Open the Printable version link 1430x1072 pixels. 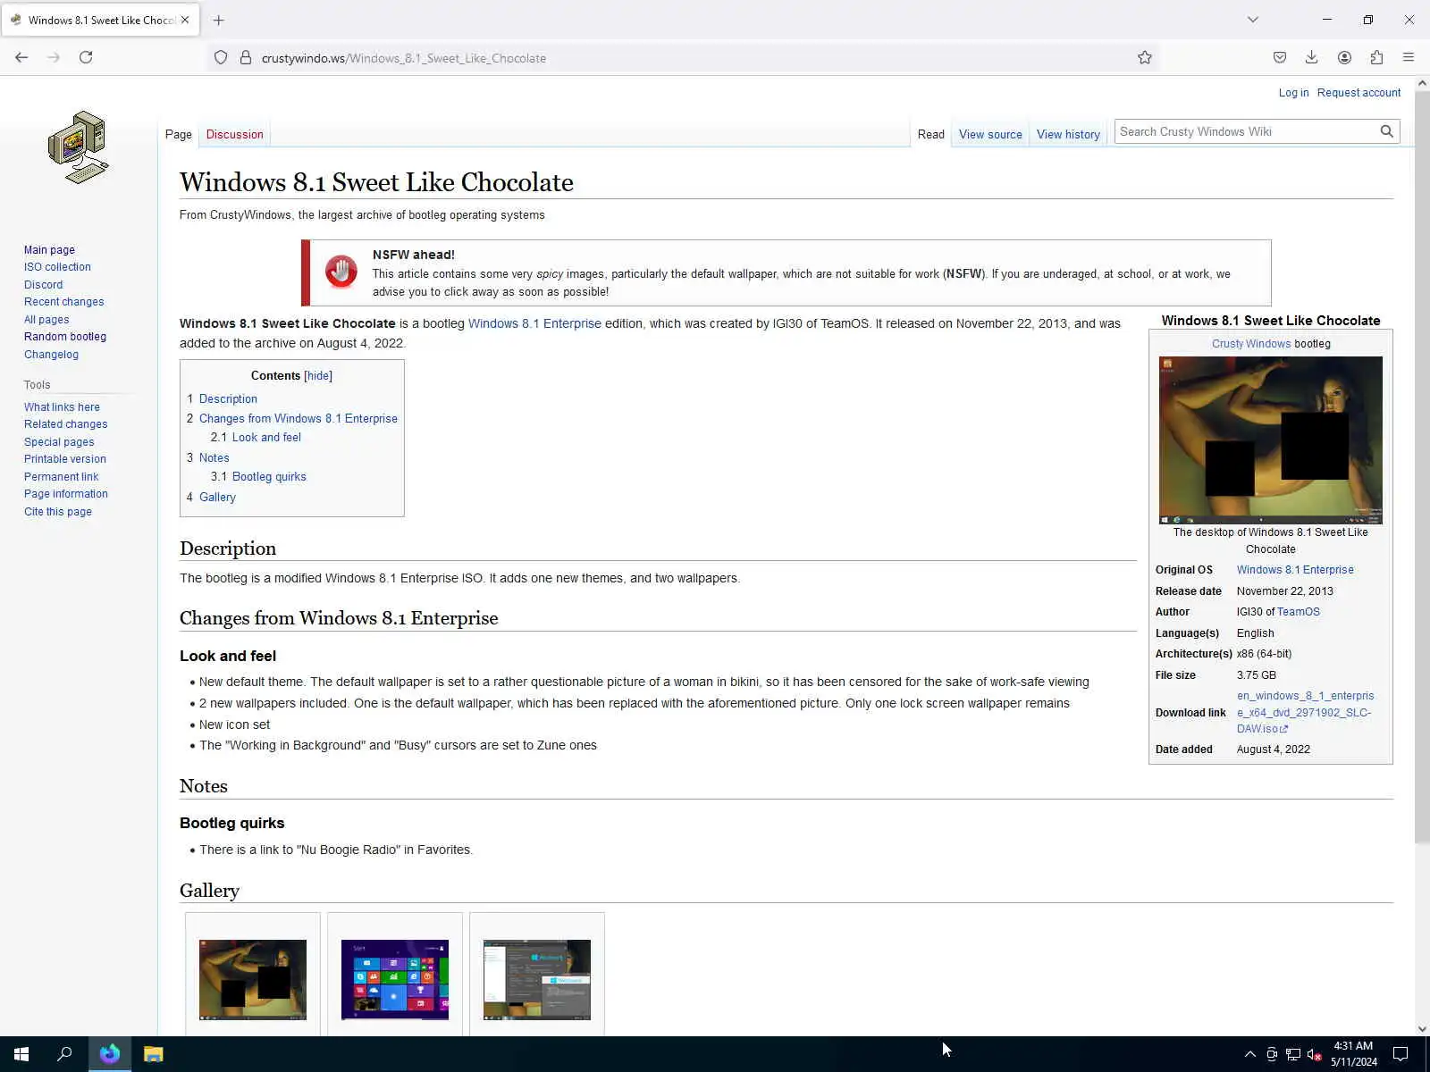[x=64, y=459]
